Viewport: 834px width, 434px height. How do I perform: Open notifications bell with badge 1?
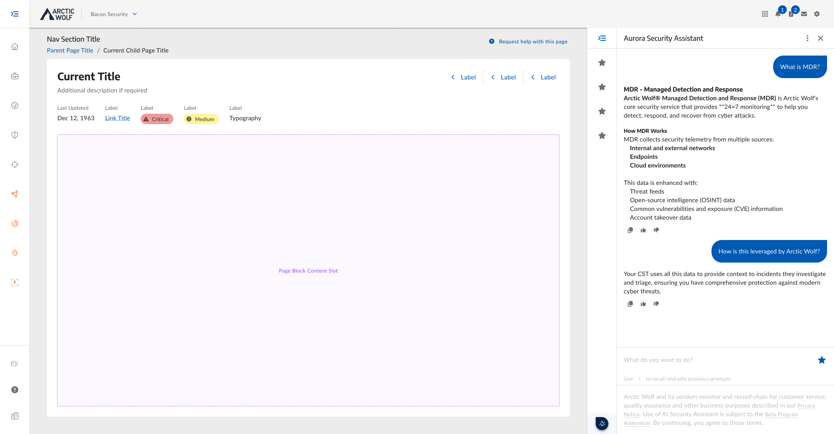(x=778, y=14)
